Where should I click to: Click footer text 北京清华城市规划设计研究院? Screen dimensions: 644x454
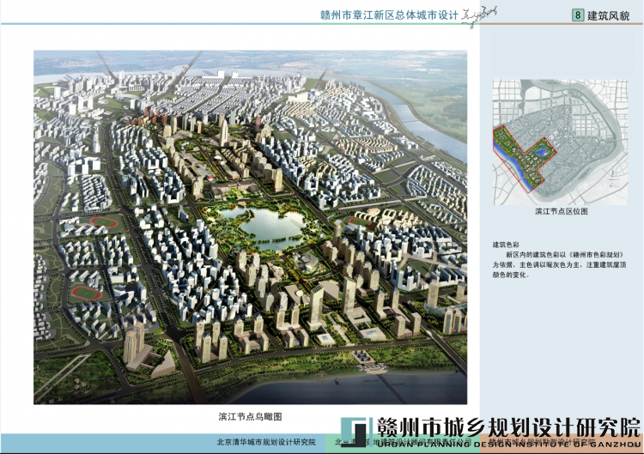tap(266, 442)
